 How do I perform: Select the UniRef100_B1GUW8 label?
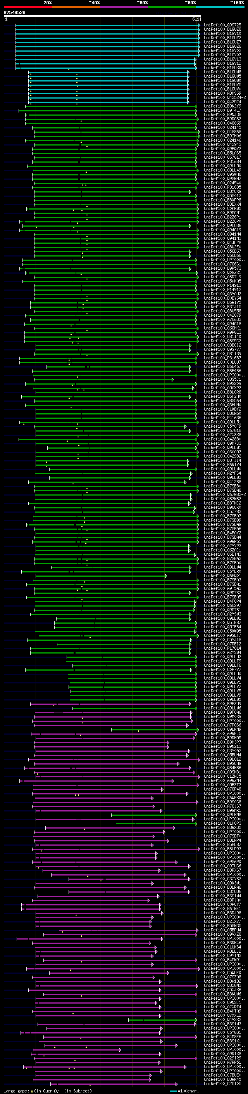(222, 72)
